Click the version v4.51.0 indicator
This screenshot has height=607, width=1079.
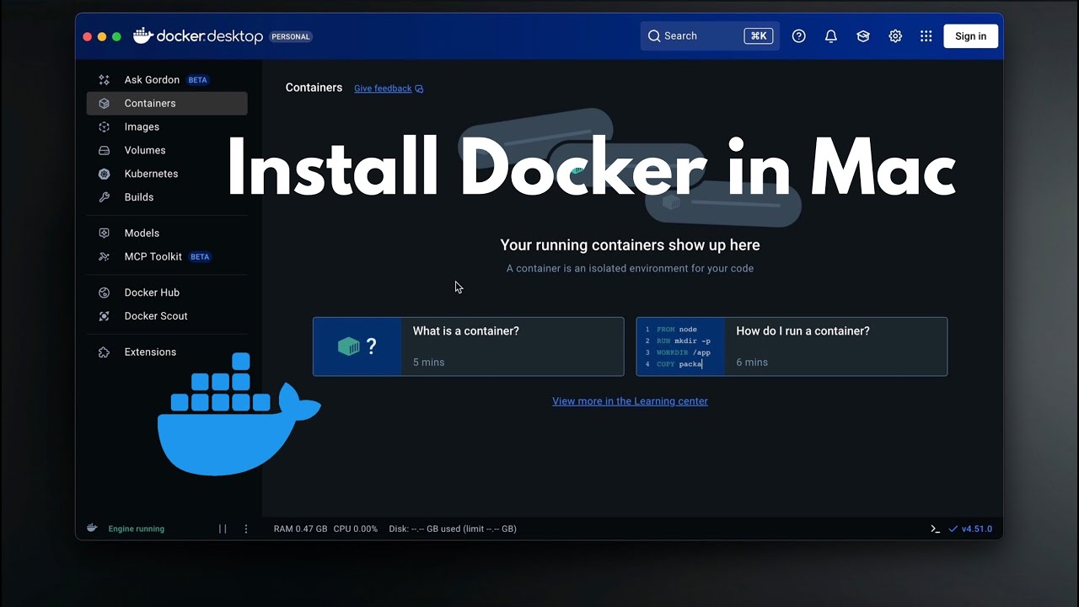(x=970, y=529)
